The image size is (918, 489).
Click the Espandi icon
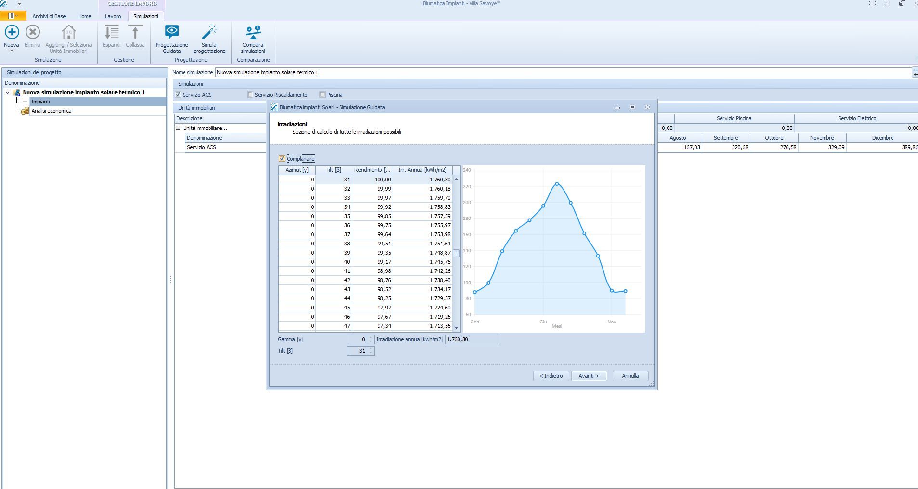click(111, 33)
